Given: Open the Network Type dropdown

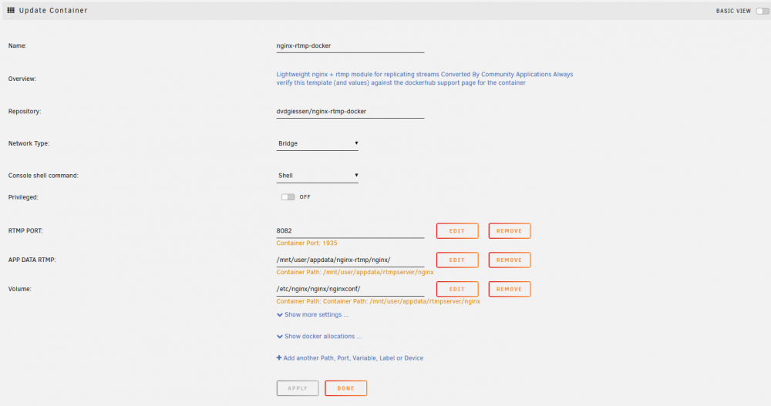Looking at the screenshot, I should pyautogui.click(x=317, y=143).
